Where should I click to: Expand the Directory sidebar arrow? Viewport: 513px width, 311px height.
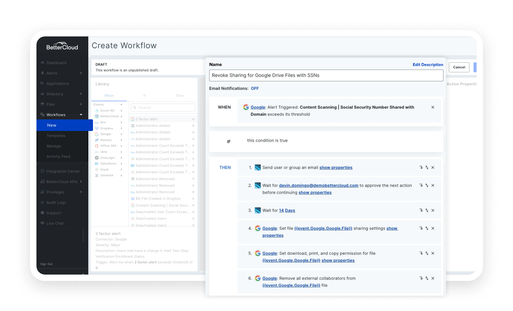pos(81,94)
